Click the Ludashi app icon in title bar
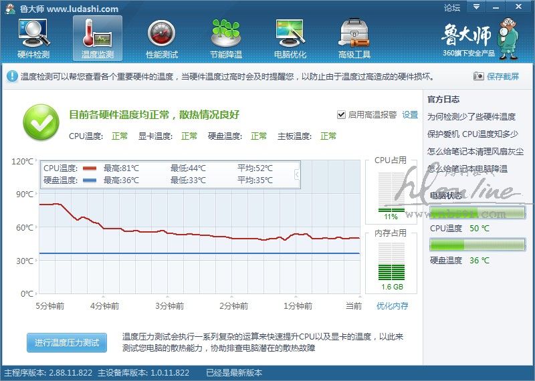Screen dimensions: 535x381 click(10, 9)
